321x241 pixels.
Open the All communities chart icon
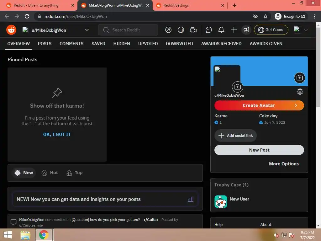pyautogui.click(x=181, y=30)
